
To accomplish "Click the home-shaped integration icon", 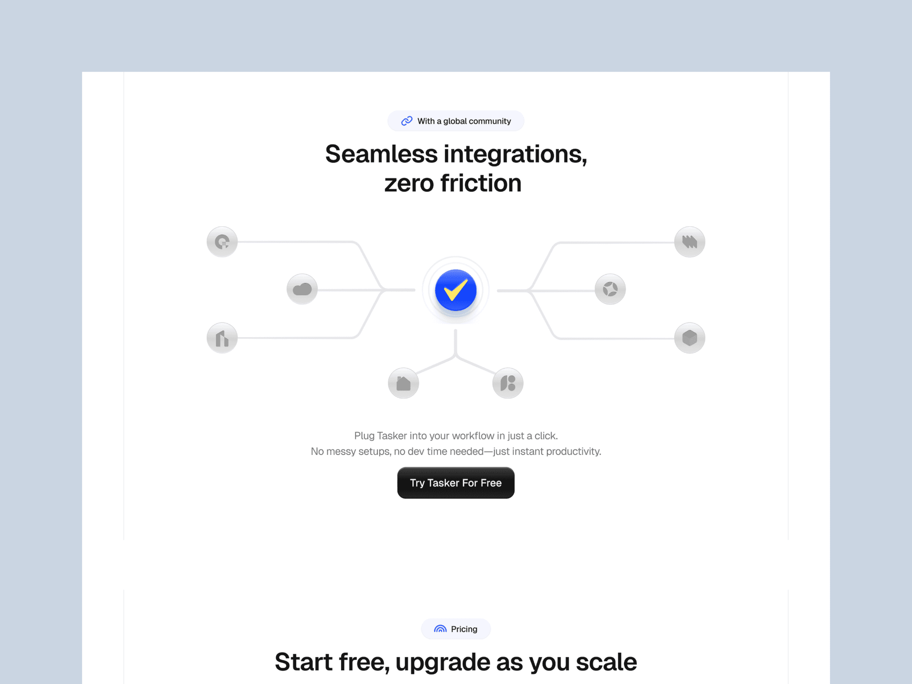I will click(403, 383).
